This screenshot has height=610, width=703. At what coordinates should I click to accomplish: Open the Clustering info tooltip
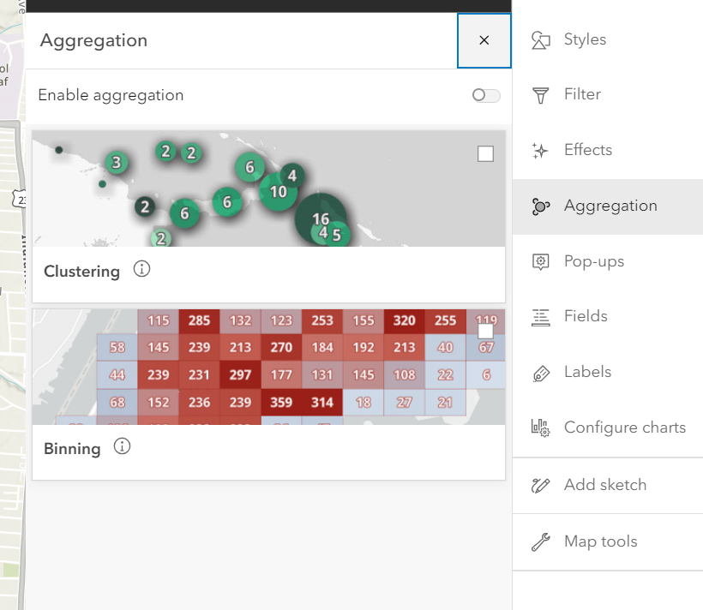141,269
